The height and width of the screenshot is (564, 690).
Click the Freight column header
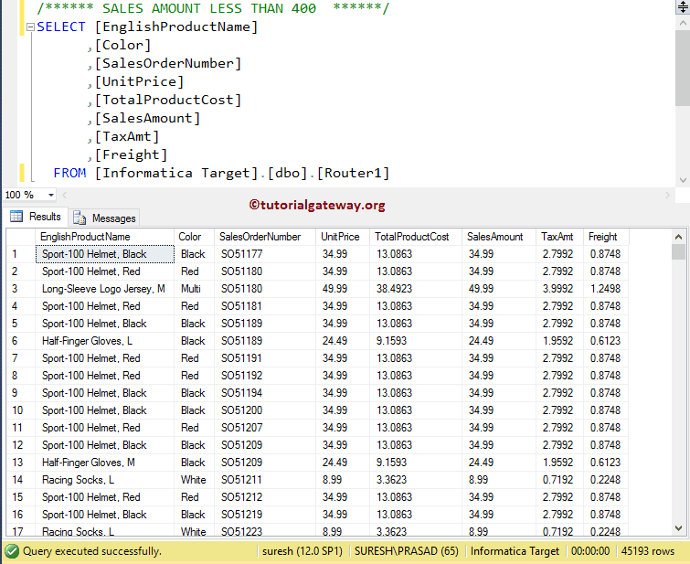click(603, 237)
